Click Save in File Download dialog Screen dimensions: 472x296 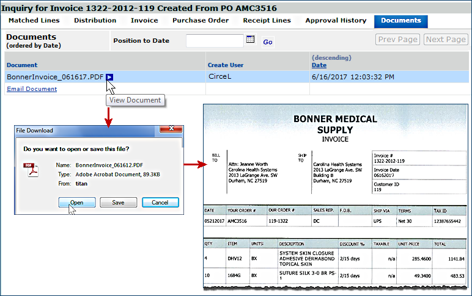(x=118, y=203)
